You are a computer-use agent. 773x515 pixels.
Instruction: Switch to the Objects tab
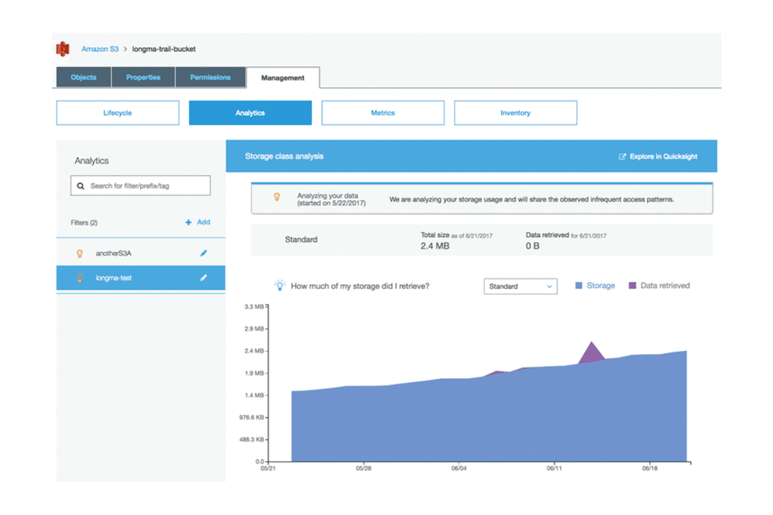(84, 77)
